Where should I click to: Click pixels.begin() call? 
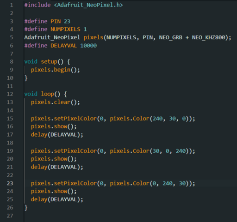pyautogui.click(x=56, y=70)
